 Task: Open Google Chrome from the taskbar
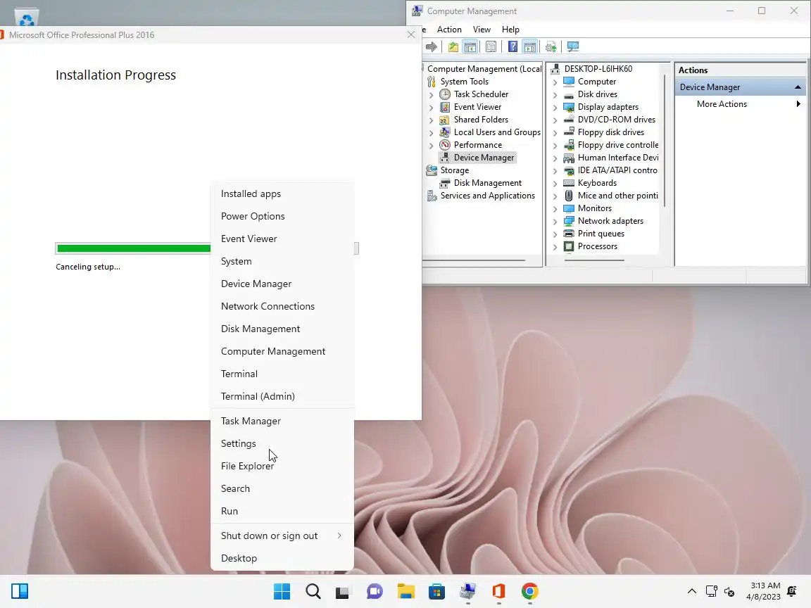pos(529,591)
